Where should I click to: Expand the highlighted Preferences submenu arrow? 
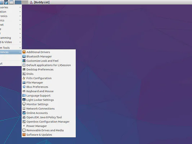click(x=20, y=52)
